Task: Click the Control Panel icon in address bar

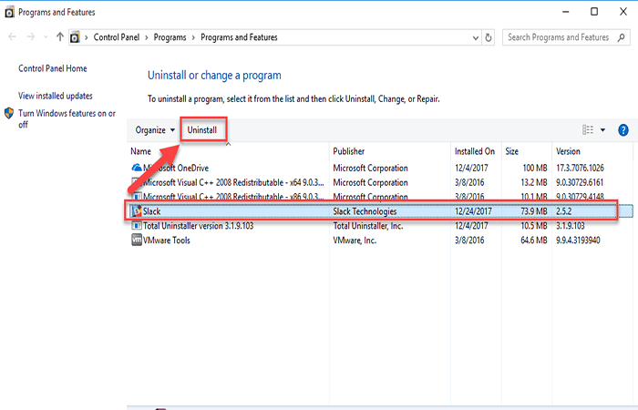Action: [75, 37]
